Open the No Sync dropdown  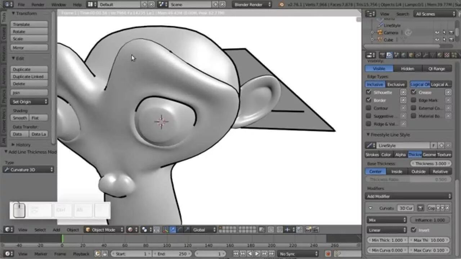[297, 254]
